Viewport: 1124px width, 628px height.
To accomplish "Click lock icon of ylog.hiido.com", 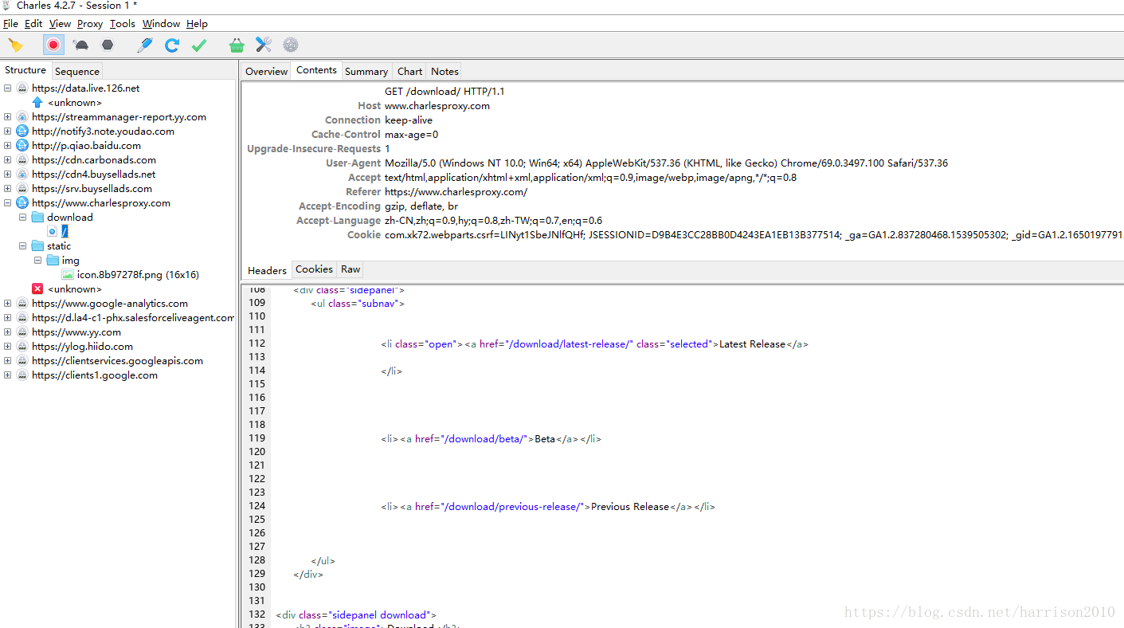I will pyautogui.click(x=22, y=347).
